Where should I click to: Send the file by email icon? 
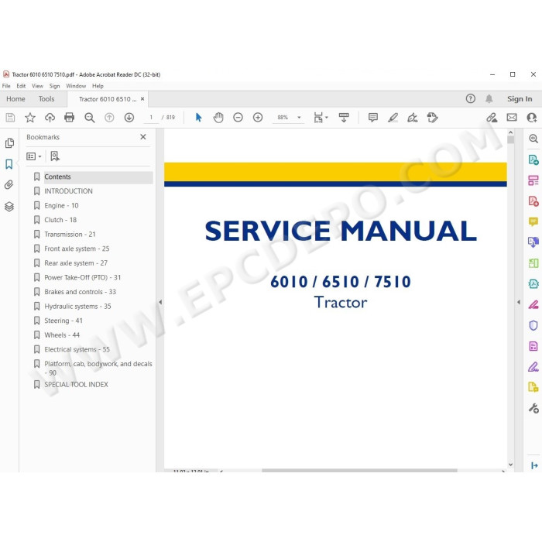tap(512, 118)
